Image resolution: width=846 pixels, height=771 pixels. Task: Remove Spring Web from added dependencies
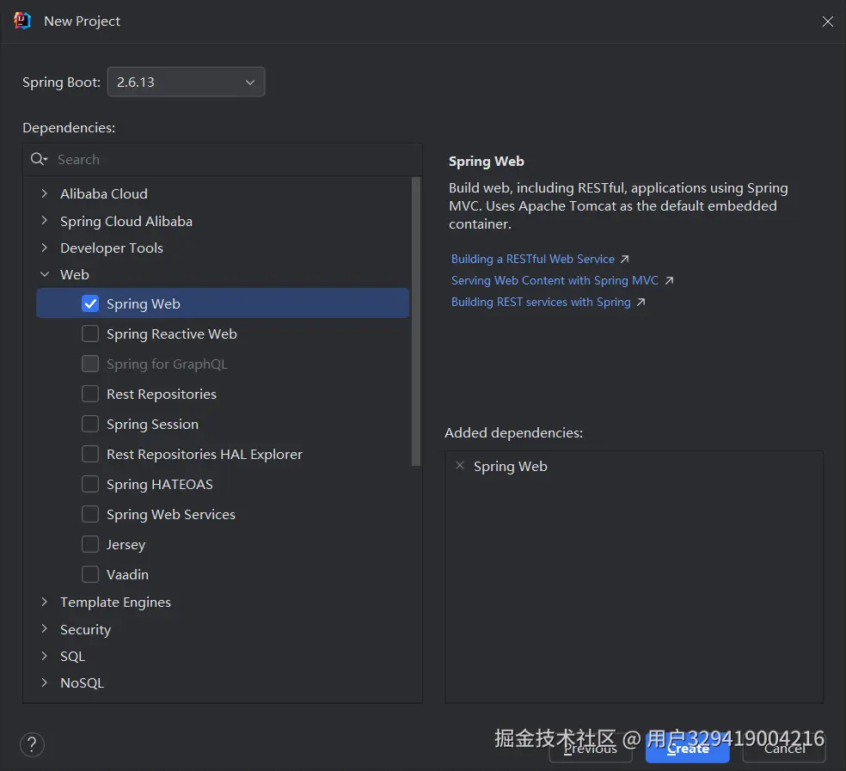point(460,465)
